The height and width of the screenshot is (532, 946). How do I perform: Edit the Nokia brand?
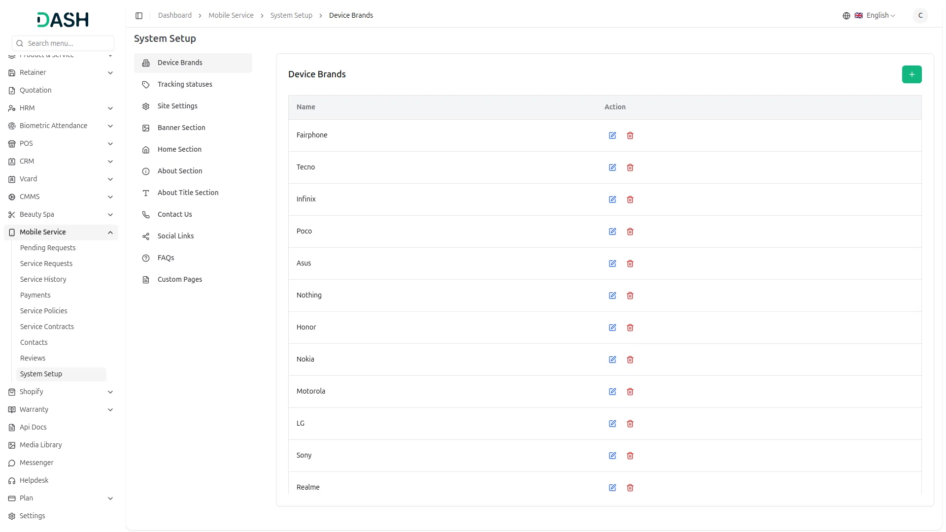pyautogui.click(x=612, y=360)
